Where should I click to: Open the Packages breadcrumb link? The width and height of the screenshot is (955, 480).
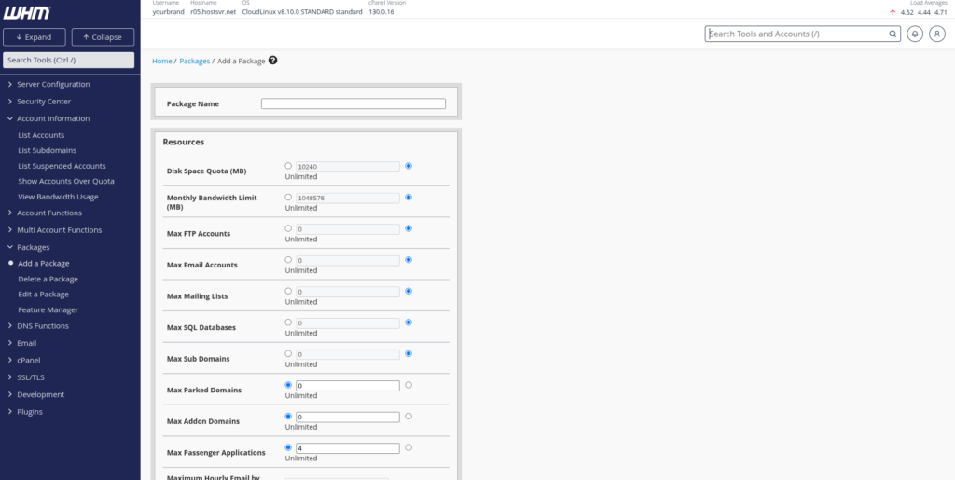[194, 61]
